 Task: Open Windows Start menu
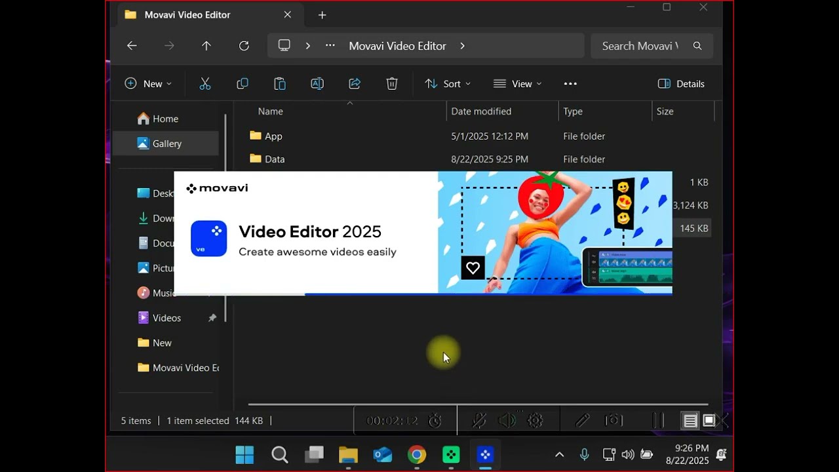[x=244, y=454]
